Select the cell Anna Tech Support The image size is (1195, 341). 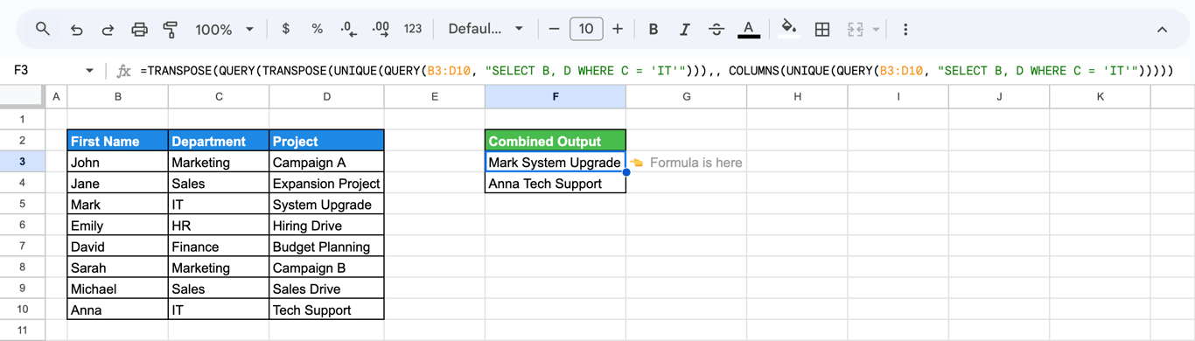click(x=556, y=184)
